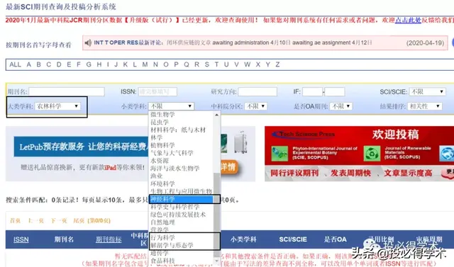The height and width of the screenshot is (267, 454).
Task: Click the 上一页 pagination link
Action: click(35, 221)
